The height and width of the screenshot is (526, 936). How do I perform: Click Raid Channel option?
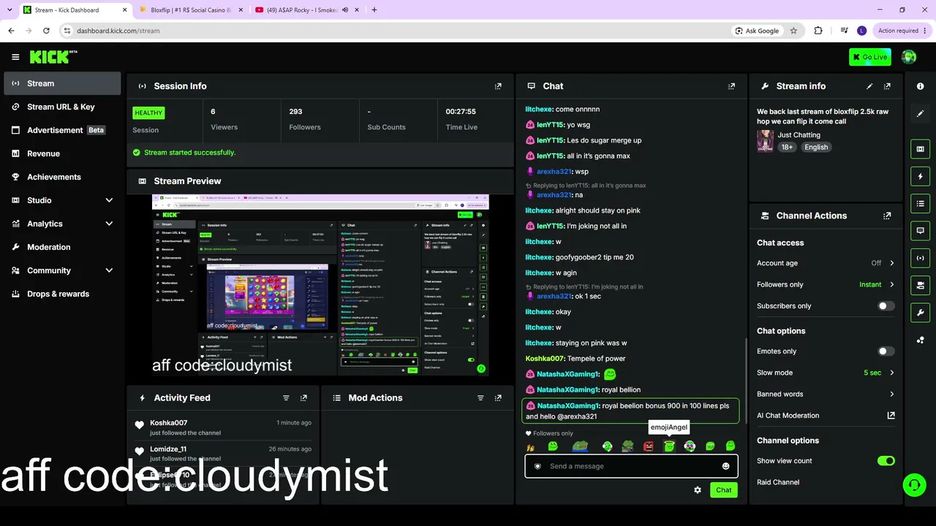pos(778,482)
